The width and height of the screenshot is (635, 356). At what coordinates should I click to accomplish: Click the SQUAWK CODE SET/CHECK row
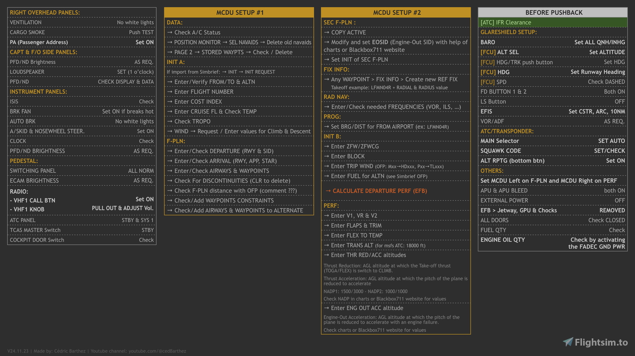tap(553, 151)
